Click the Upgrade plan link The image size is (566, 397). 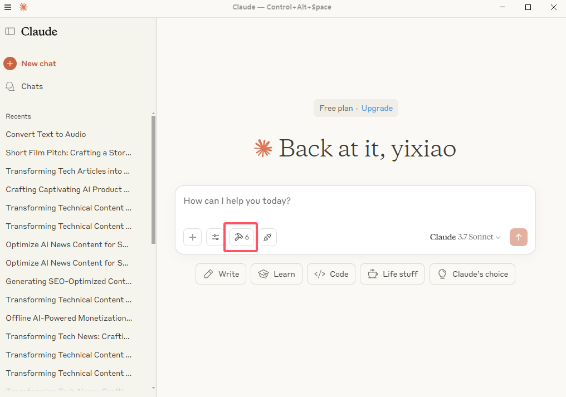377,109
